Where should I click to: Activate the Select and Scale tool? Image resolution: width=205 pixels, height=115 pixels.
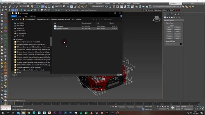50,7
